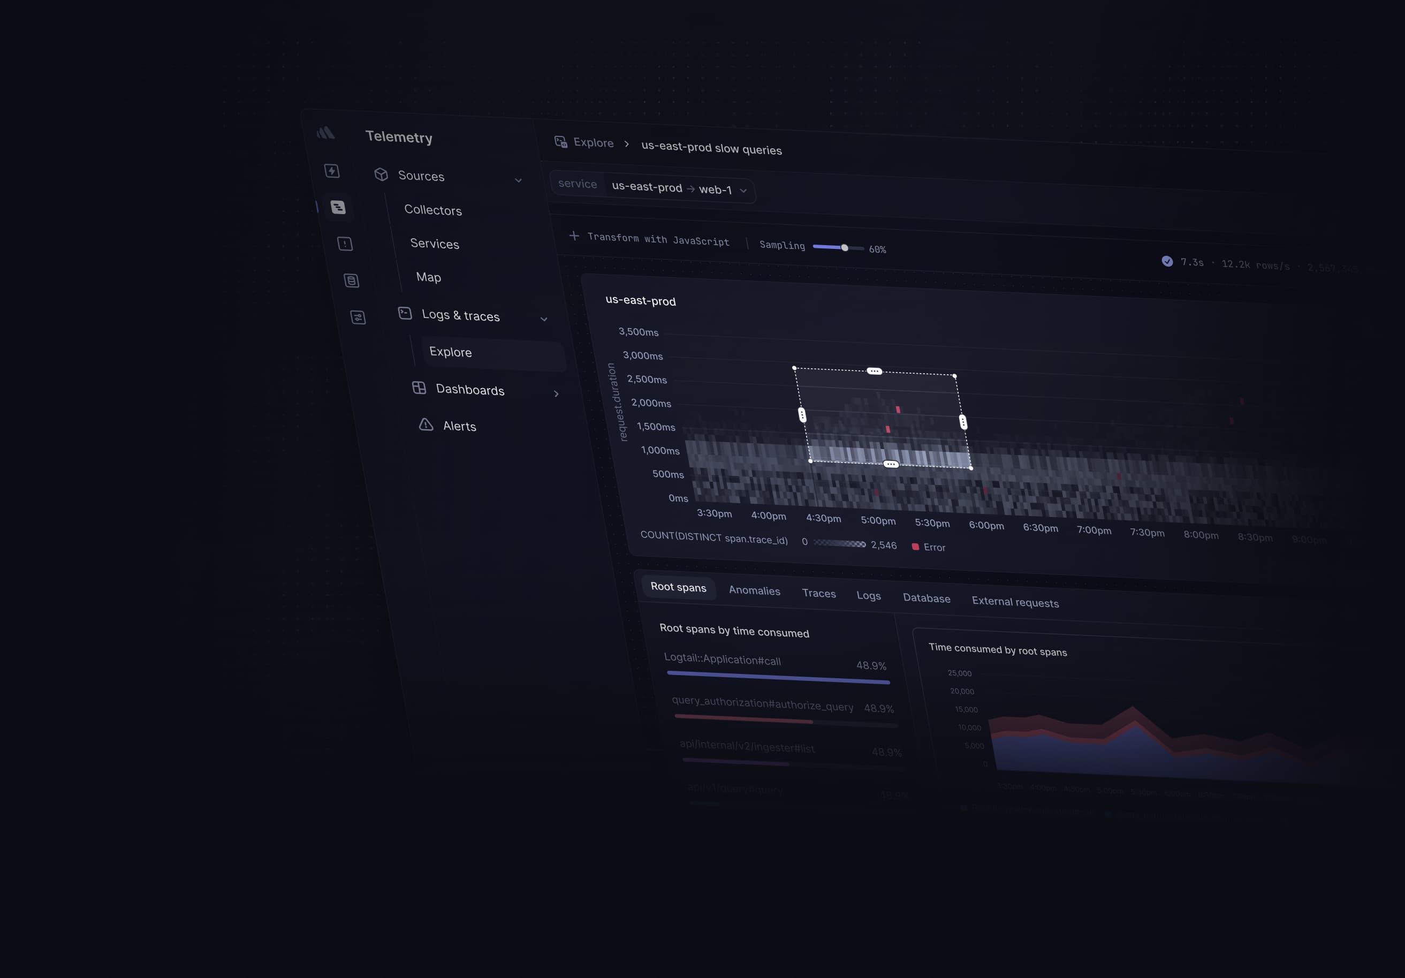Switch to the Database tab
1405x978 pixels.
[x=926, y=598]
